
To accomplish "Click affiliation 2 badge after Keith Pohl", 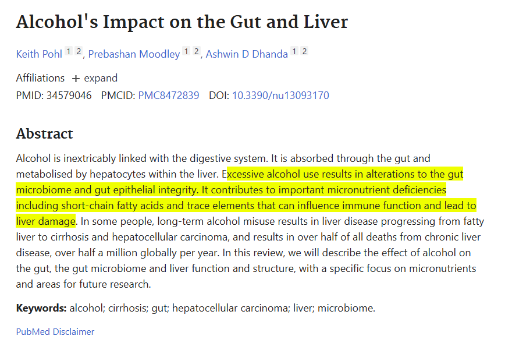I will pos(79,52).
